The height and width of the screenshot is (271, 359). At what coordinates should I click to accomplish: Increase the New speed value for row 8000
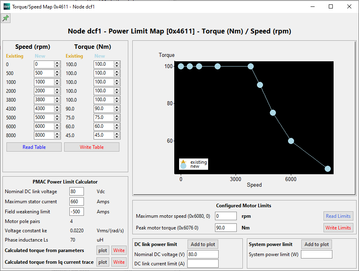coord(57,133)
